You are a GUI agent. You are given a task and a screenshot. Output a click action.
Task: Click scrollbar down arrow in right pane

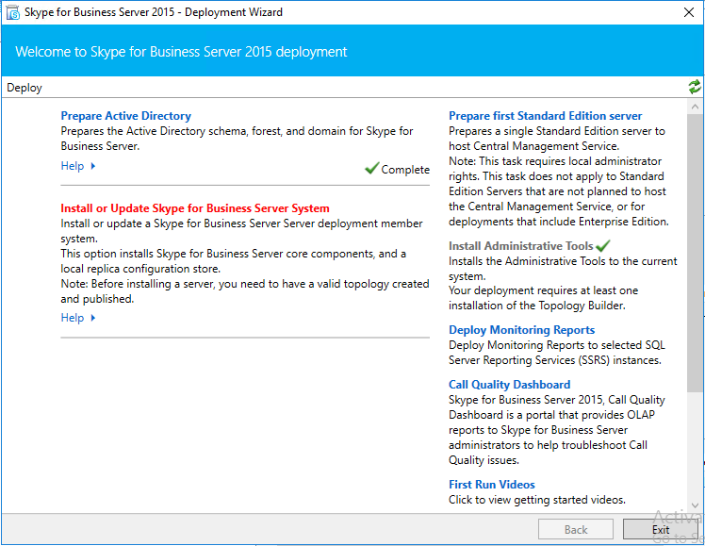695,505
